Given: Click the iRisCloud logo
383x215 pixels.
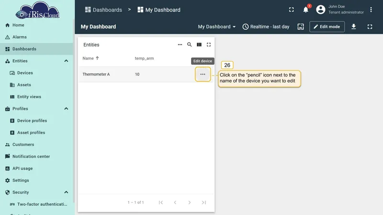Looking at the screenshot, I should (x=37, y=10).
